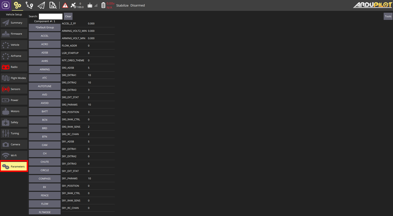The height and width of the screenshot is (216, 393).
Task: Open the Sensors setup page
Action: 14,89
